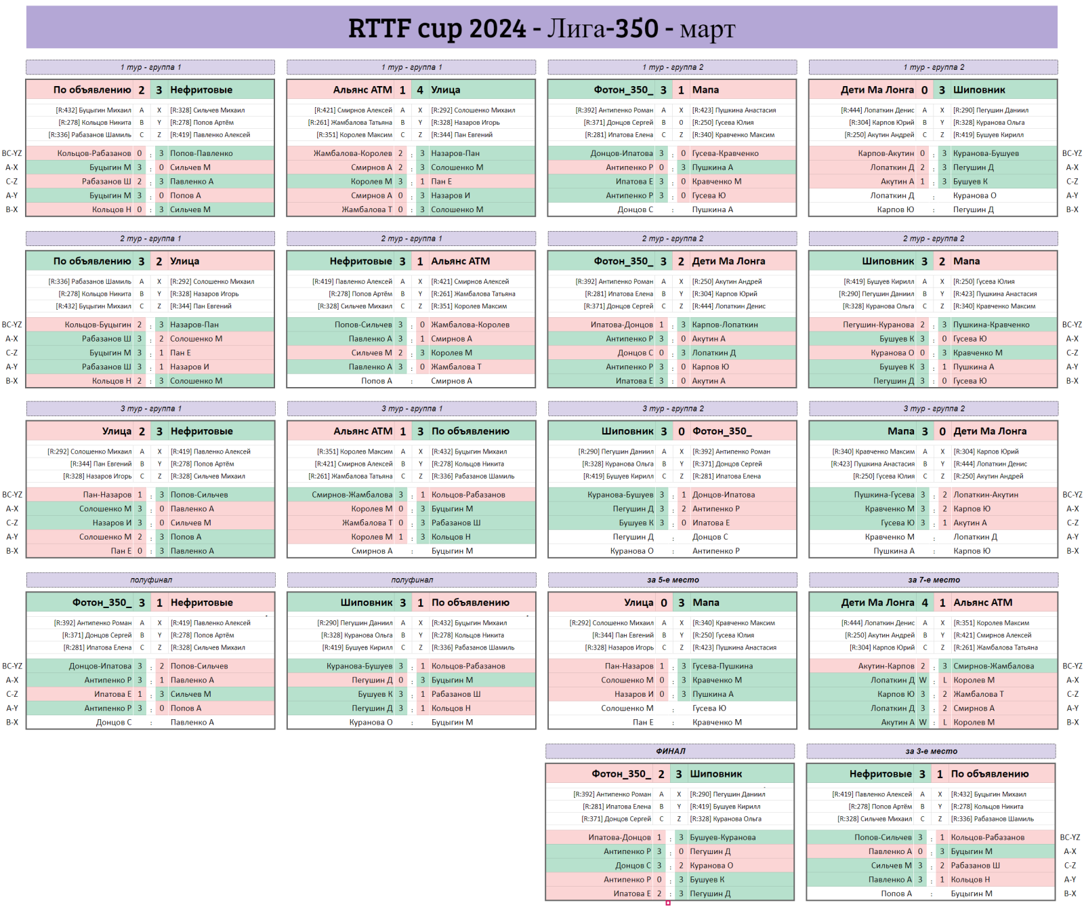The width and height of the screenshot is (1084, 909).
Task: Click 'полуфинал' header above Фотон_350_–Нефритовые
Action: pos(151,580)
